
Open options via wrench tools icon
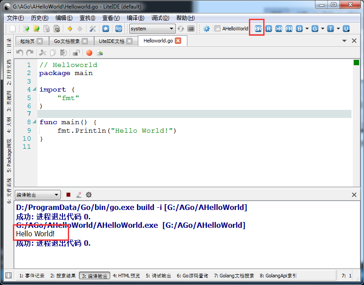pyautogui.click(x=92, y=29)
